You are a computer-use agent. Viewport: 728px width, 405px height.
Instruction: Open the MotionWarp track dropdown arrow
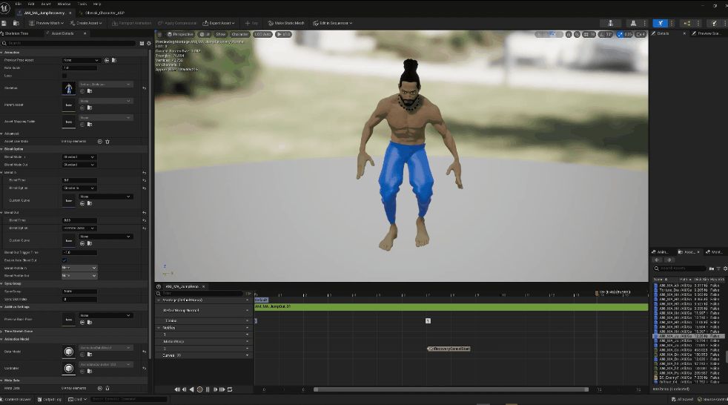[247, 341]
